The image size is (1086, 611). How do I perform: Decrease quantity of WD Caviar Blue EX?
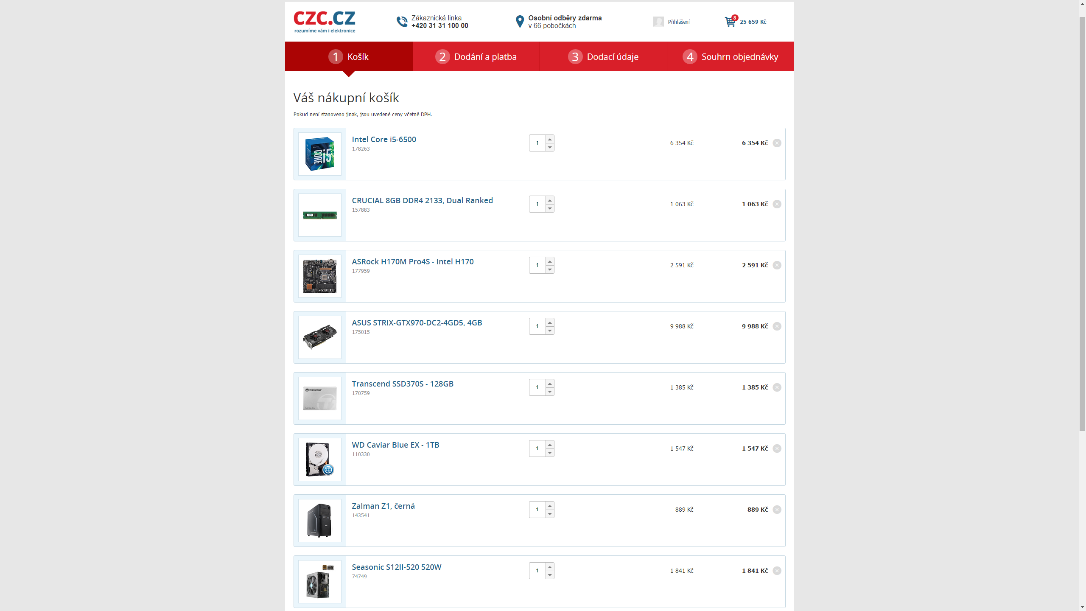coord(550,453)
